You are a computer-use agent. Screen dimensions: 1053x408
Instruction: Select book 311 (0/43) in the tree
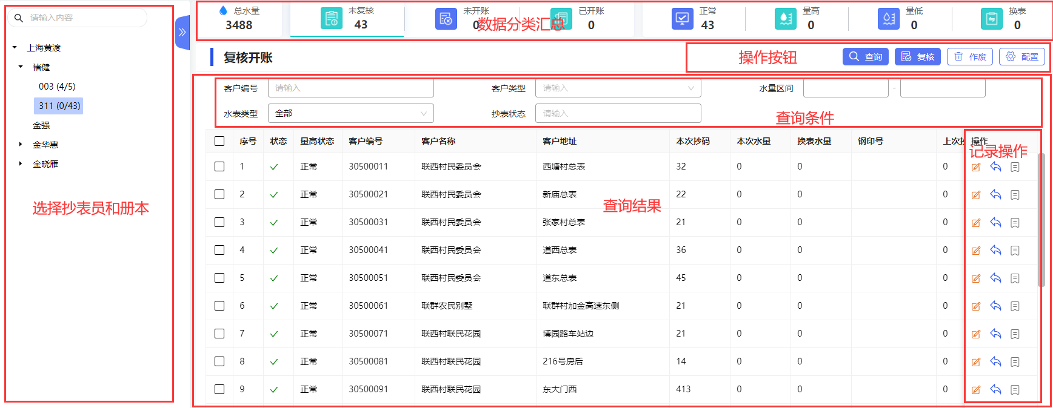click(59, 106)
